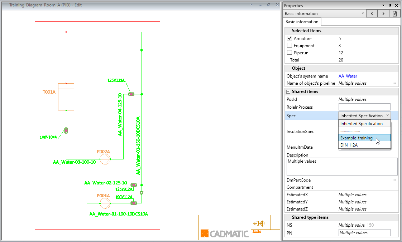This screenshot has width=402, height=242.
Task: Click the Piperun count 12
Action: click(x=341, y=53)
